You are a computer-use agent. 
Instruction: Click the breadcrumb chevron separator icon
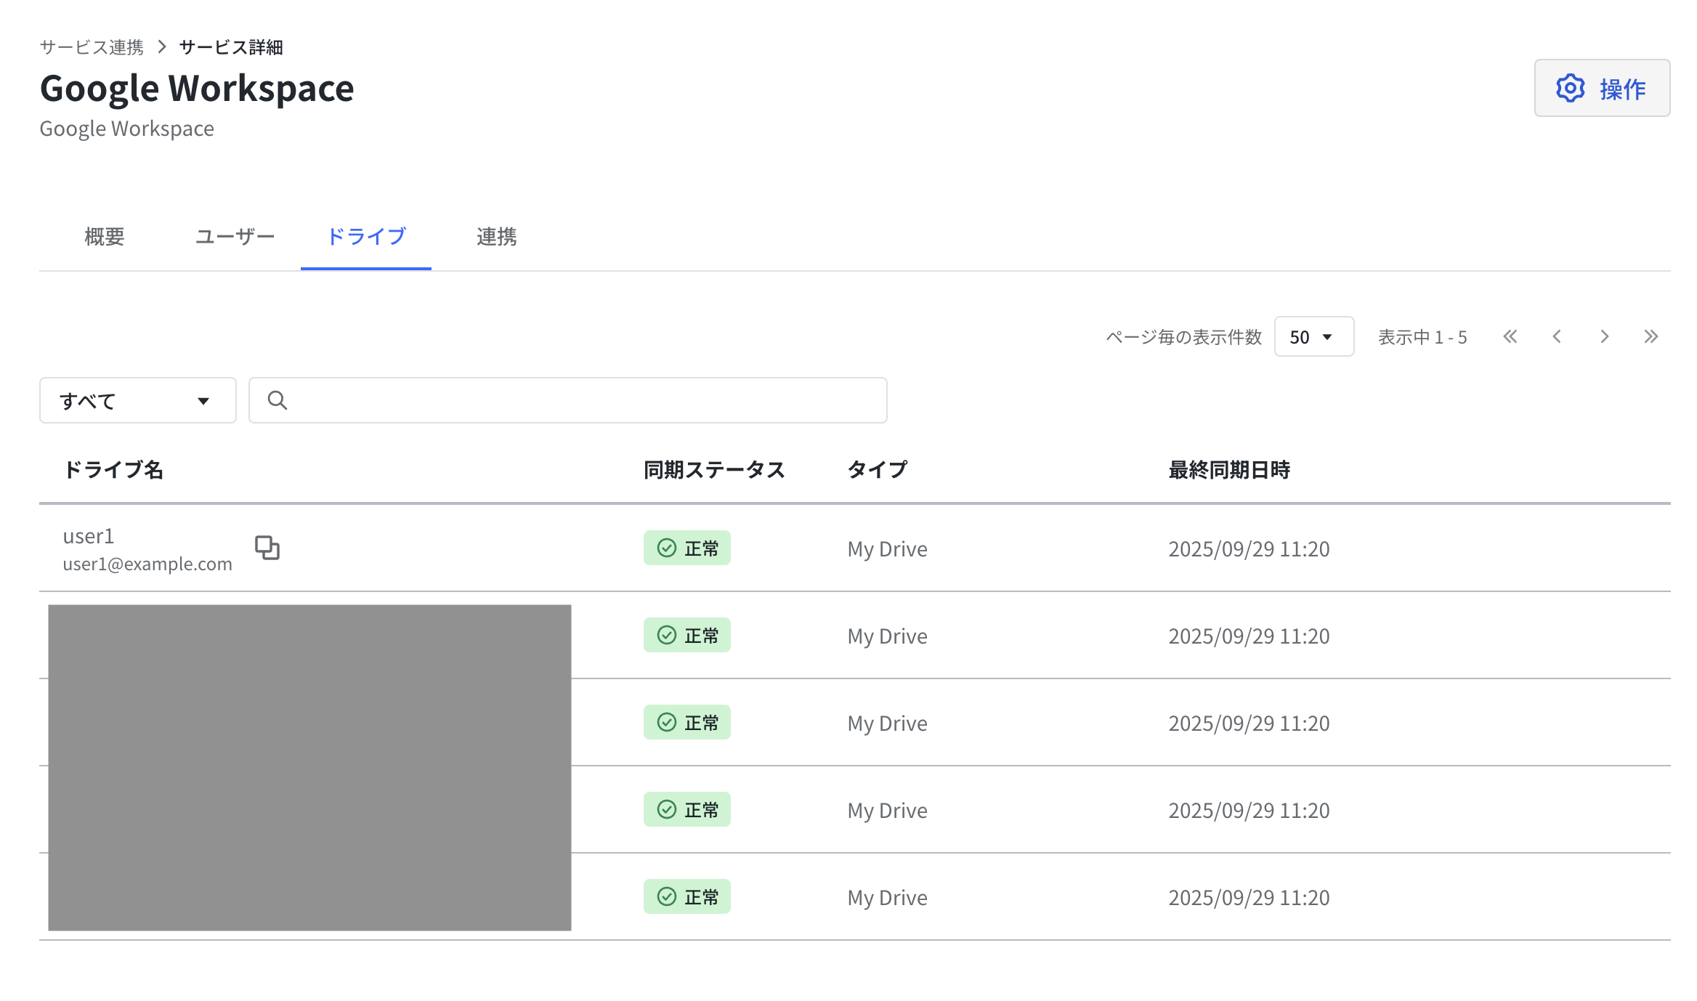coord(162,47)
